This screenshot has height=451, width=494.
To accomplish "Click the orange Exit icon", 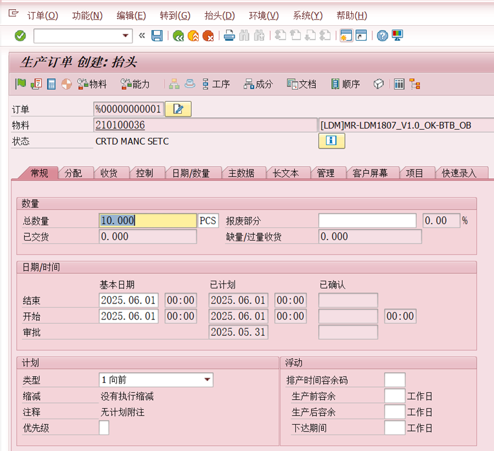I will click(x=193, y=35).
